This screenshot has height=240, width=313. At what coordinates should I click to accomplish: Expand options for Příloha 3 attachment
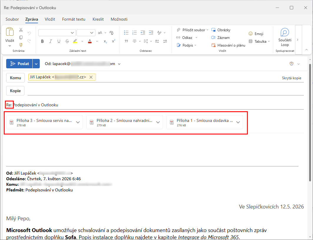click(x=78, y=123)
